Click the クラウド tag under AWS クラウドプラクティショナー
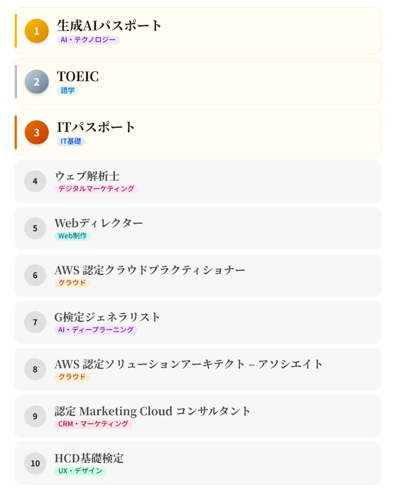 [x=73, y=283]
